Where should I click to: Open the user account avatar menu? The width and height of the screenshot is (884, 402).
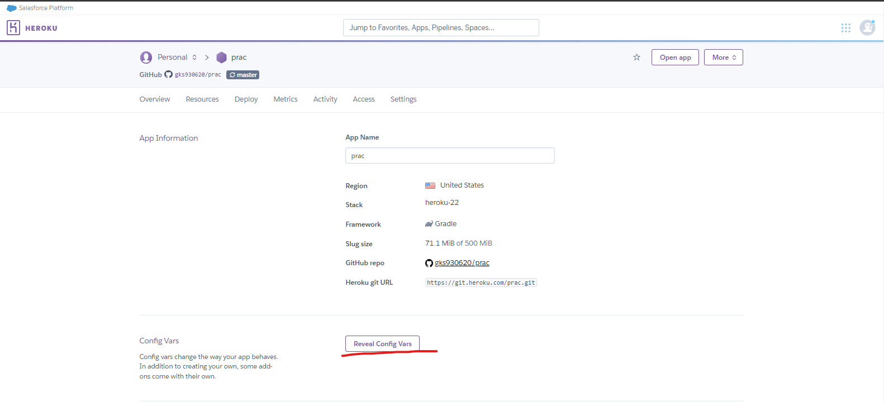(867, 27)
